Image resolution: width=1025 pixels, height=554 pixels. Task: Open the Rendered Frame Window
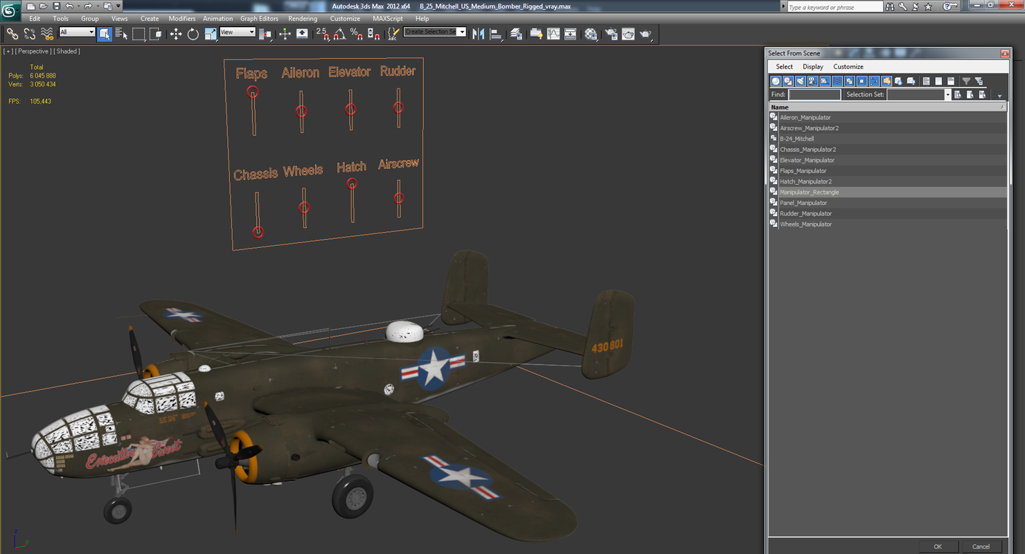pyautogui.click(x=628, y=34)
